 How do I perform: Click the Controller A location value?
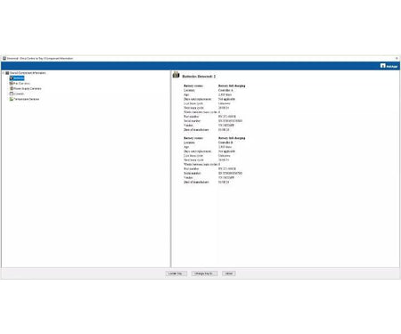[x=225, y=90]
